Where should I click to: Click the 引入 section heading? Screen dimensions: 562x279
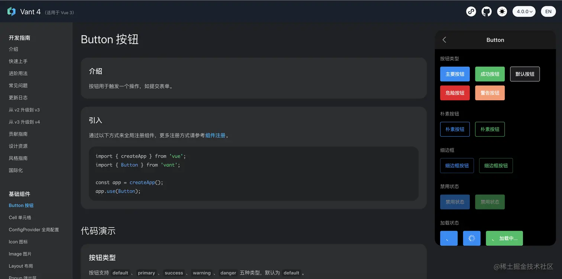click(x=96, y=120)
